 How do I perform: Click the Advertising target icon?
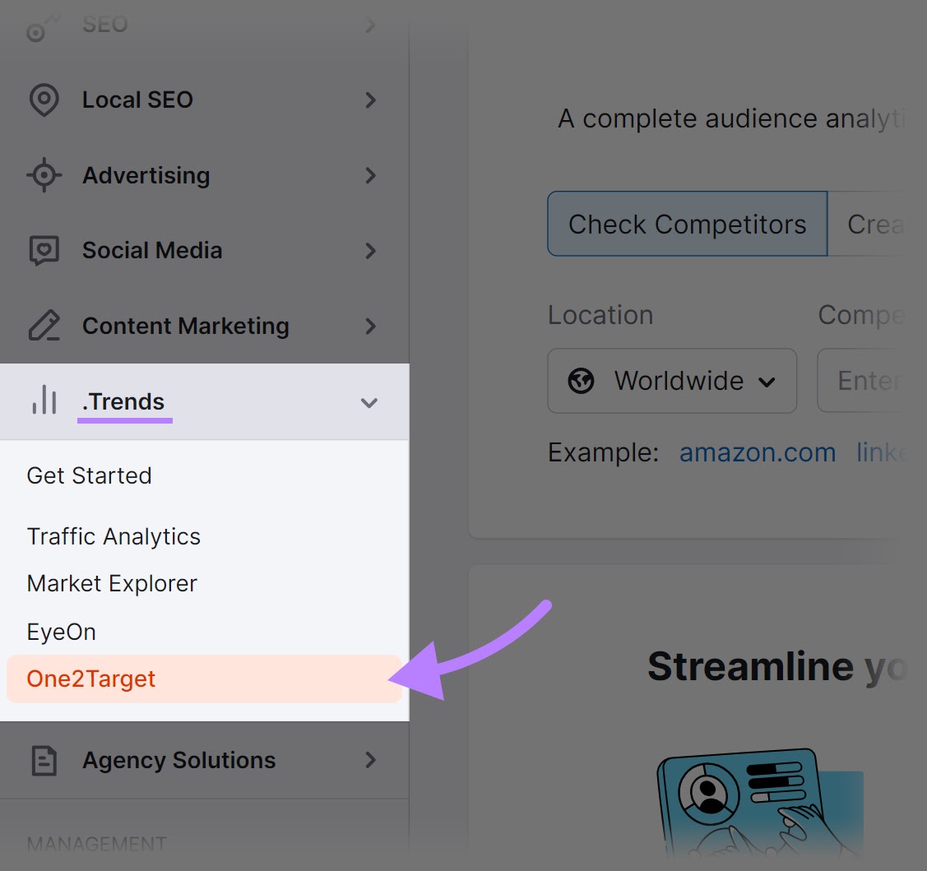click(x=44, y=175)
